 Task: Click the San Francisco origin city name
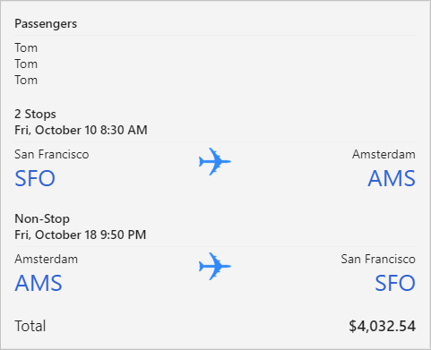52,154
